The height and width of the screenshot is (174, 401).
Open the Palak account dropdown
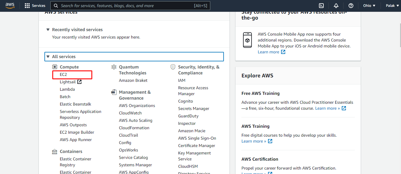pos(392,6)
